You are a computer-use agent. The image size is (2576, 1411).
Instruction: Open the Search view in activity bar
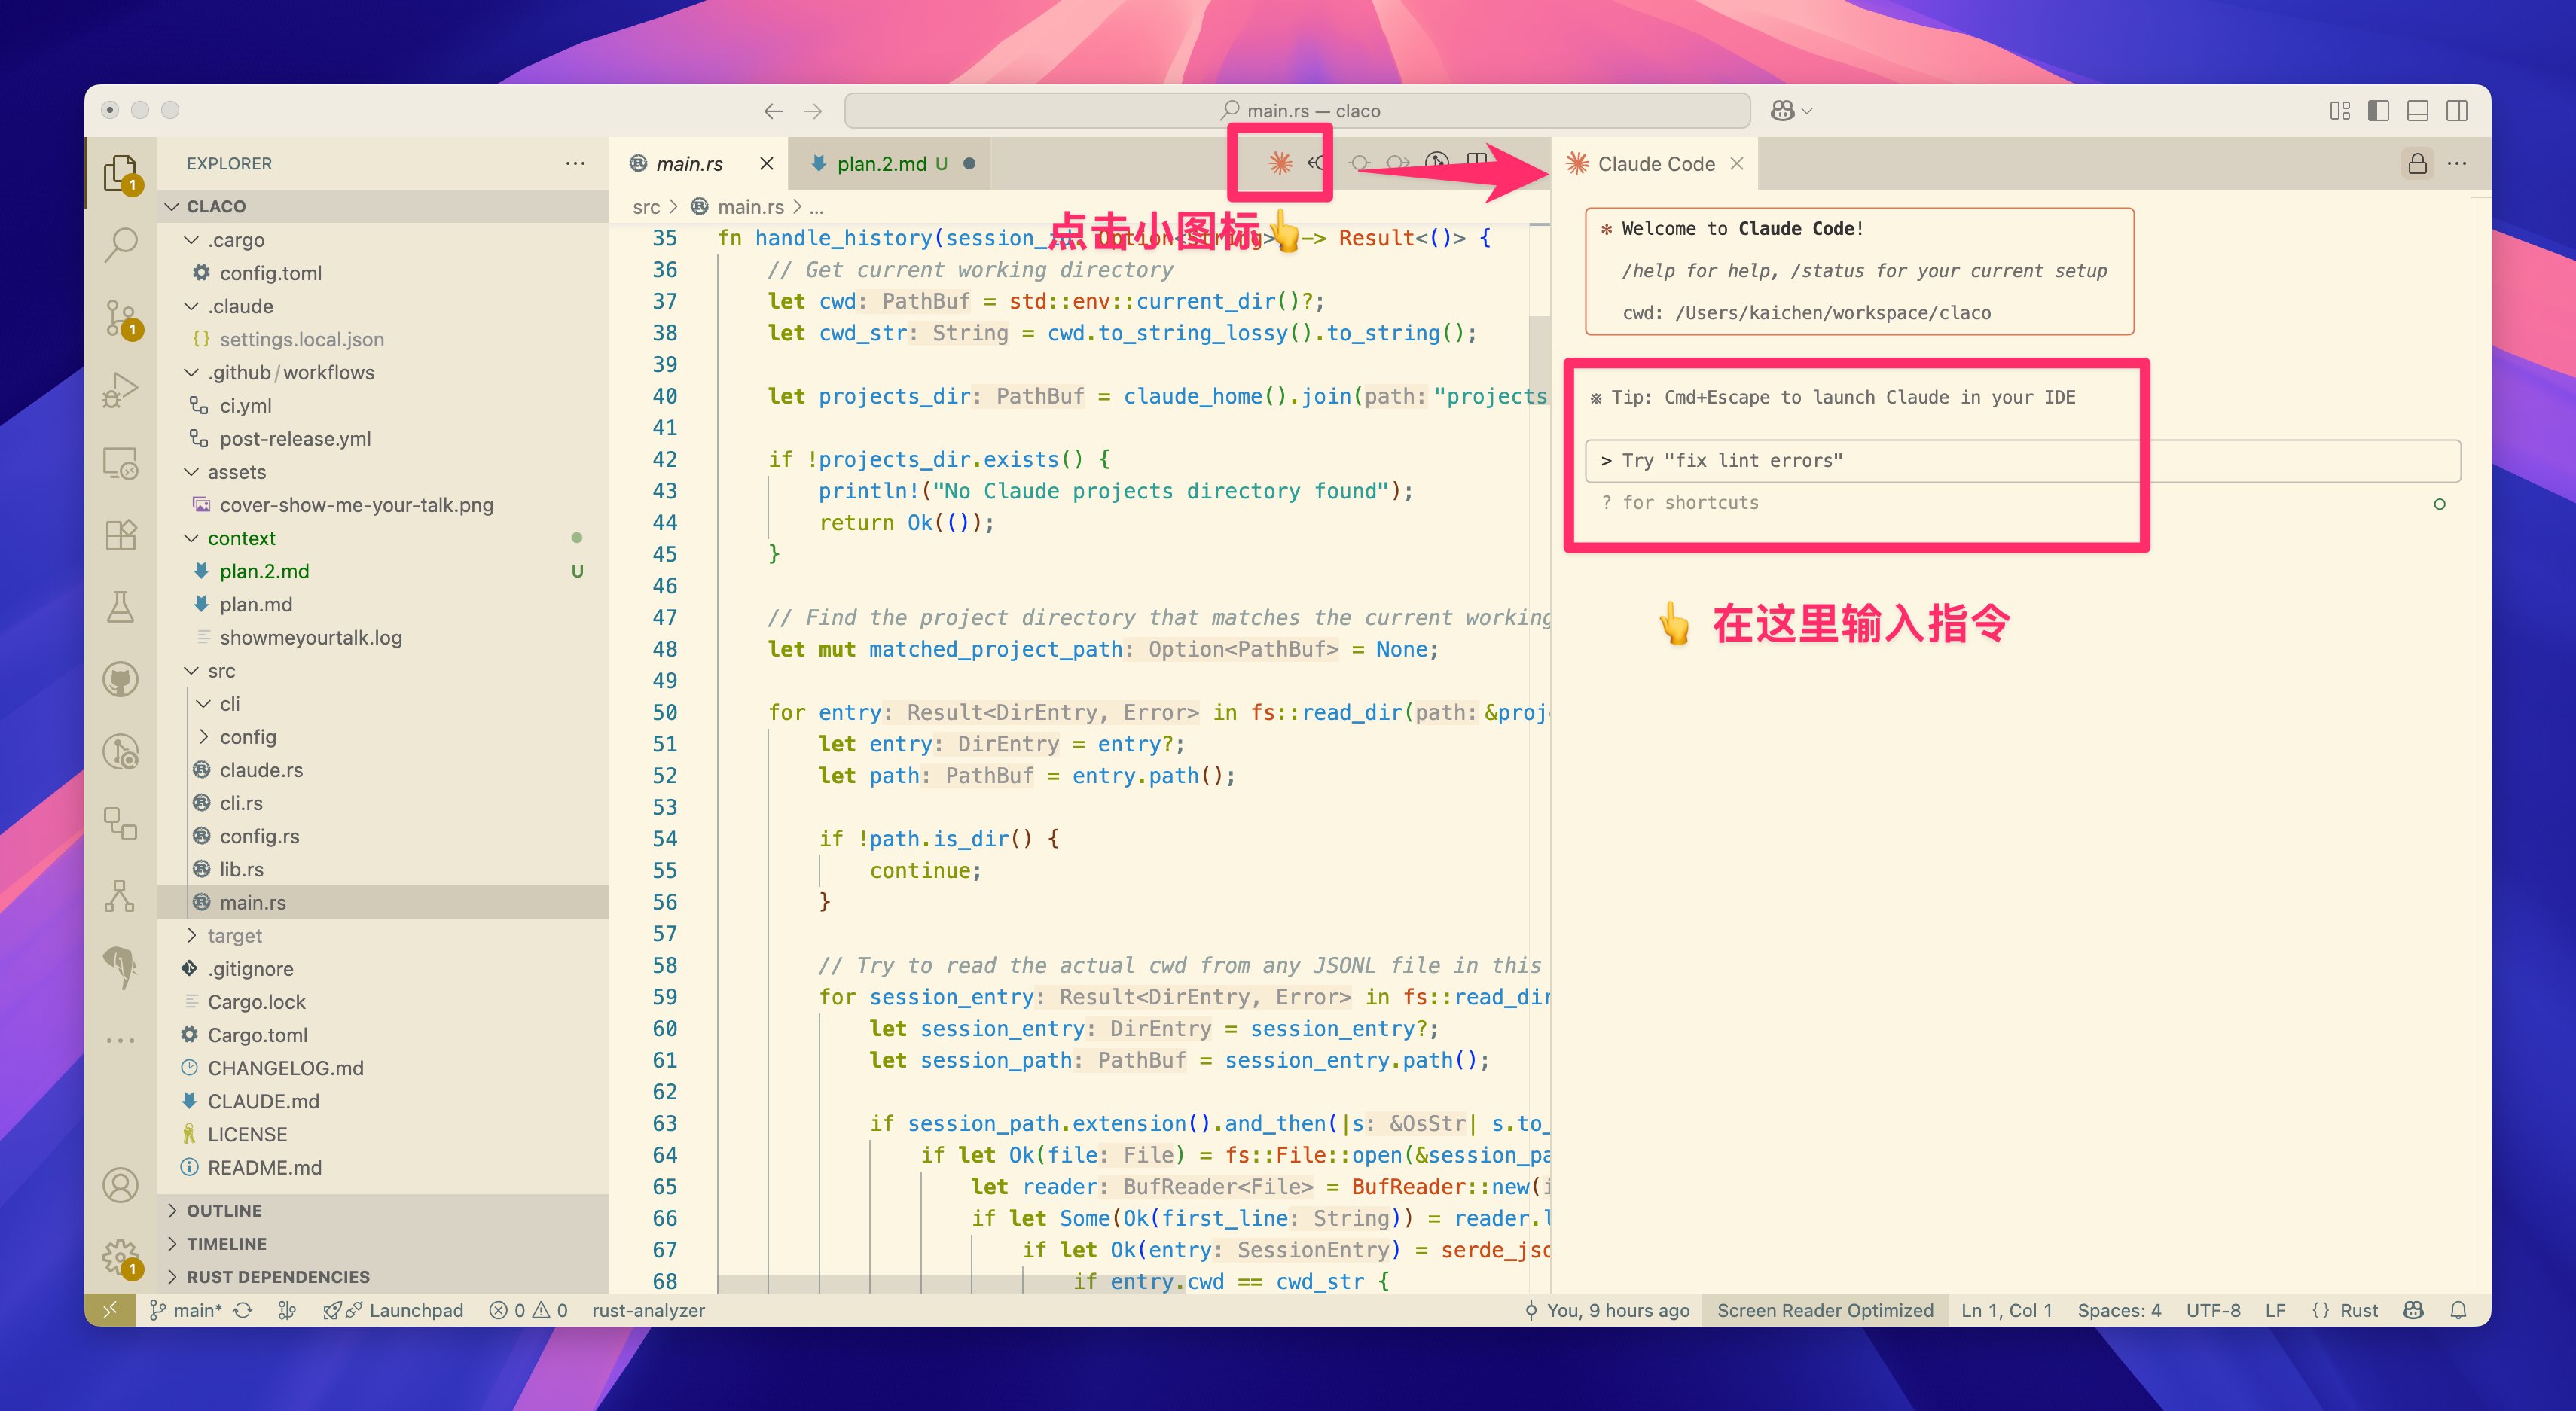click(121, 244)
